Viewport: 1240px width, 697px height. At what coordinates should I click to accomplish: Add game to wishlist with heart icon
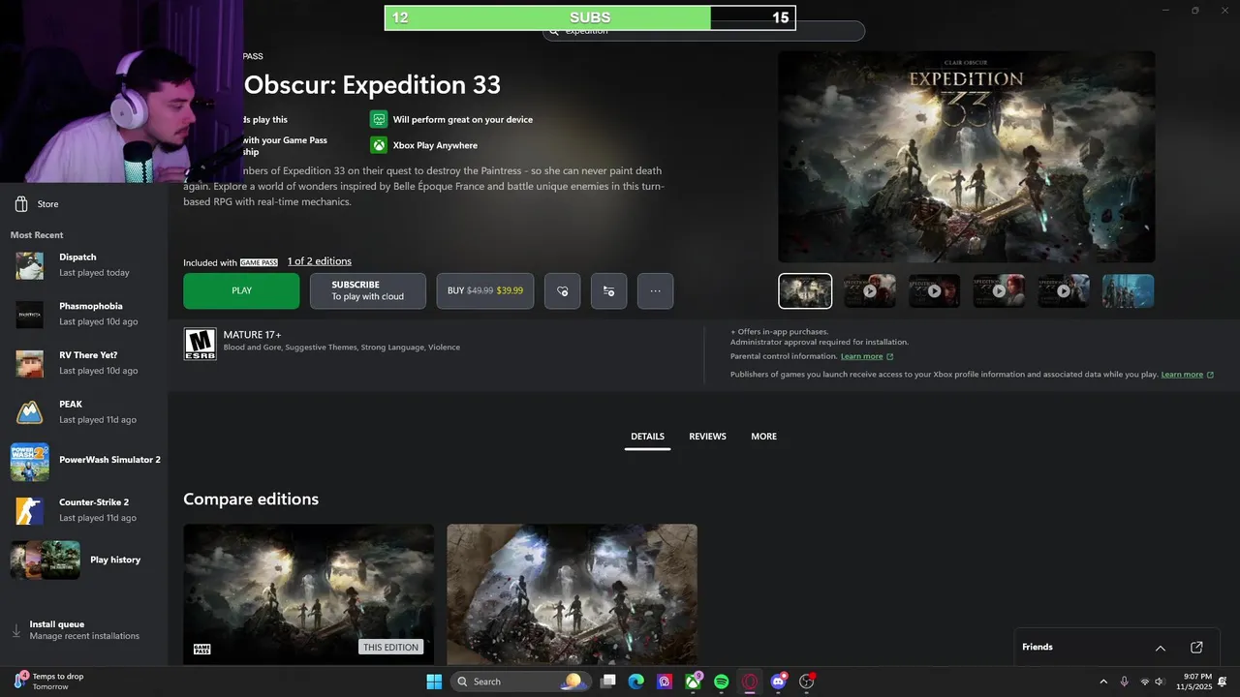[x=562, y=290]
